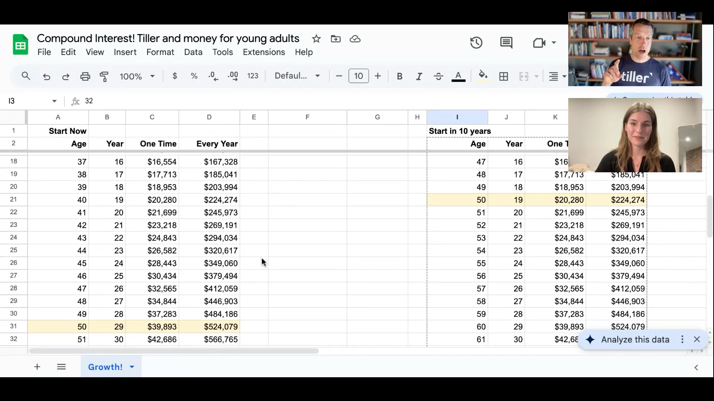The image size is (714, 401).
Task: Open horizontal align dropdown
Action: pyautogui.click(x=557, y=76)
